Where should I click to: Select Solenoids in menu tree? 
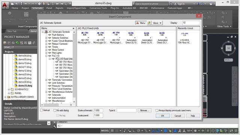click(x=56, y=95)
